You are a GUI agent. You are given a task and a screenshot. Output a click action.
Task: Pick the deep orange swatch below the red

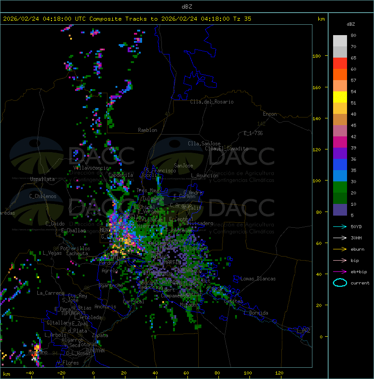(x=340, y=75)
